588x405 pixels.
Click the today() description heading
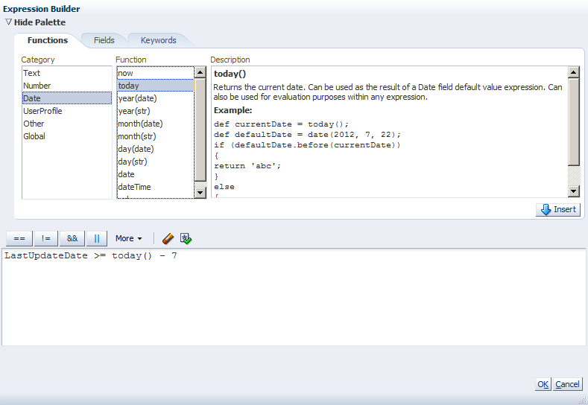230,74
